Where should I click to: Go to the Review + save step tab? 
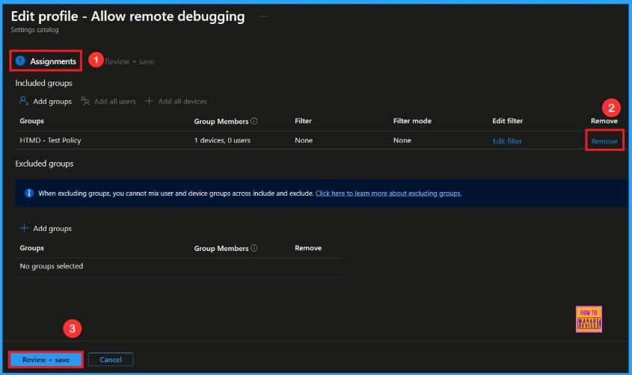pos(130,61)
